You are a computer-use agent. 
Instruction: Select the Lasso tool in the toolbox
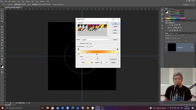click(2, 16)
